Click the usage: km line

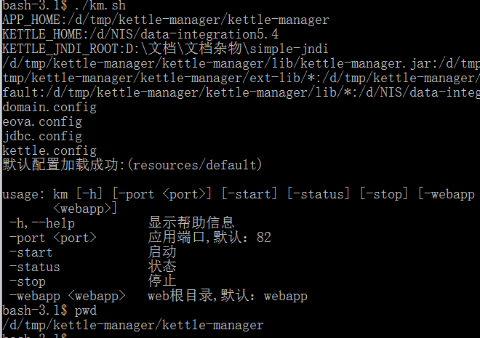pyautogui.click(x=239, y=194)
